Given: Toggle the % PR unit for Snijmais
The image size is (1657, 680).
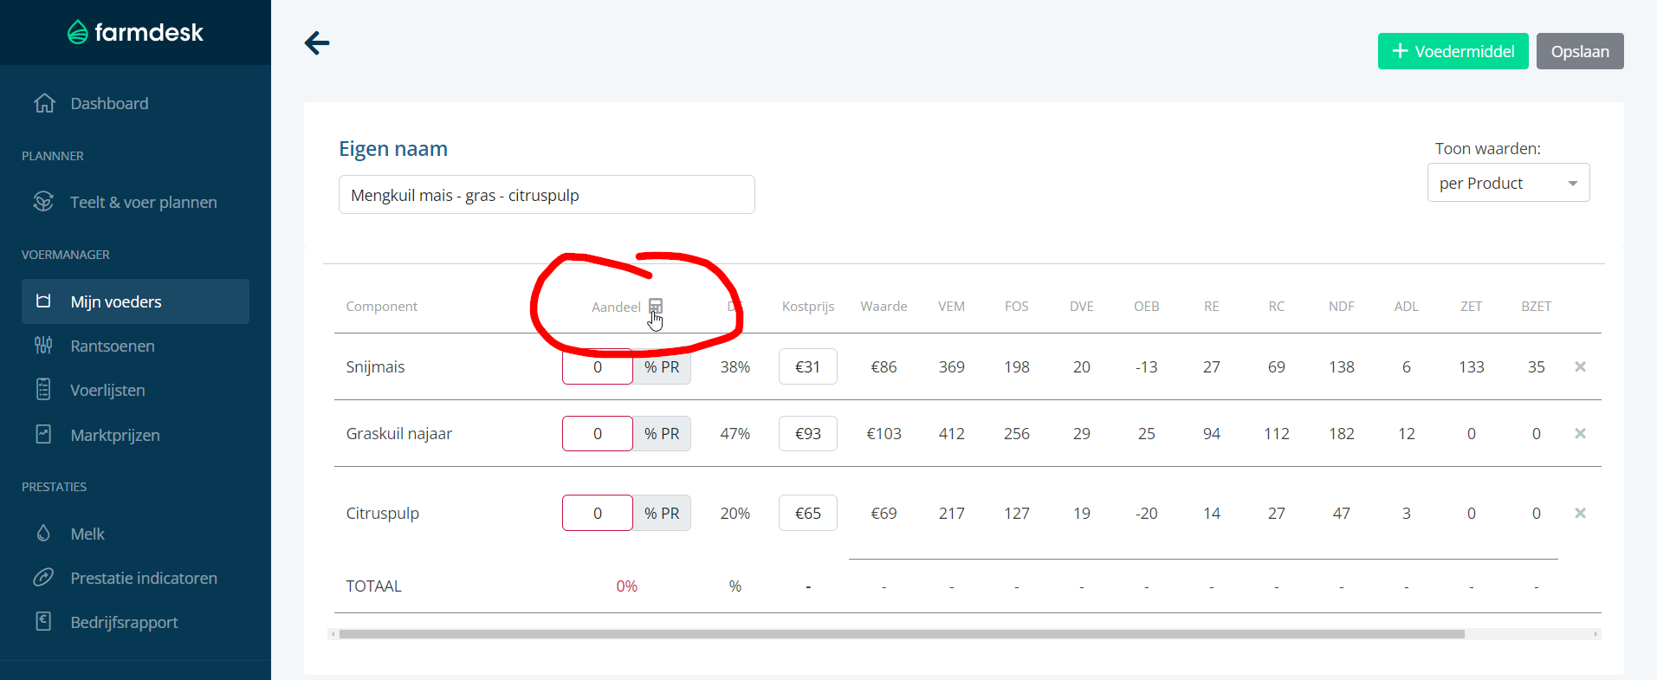Looking at the screenshot, I should (x=662, y=366).
